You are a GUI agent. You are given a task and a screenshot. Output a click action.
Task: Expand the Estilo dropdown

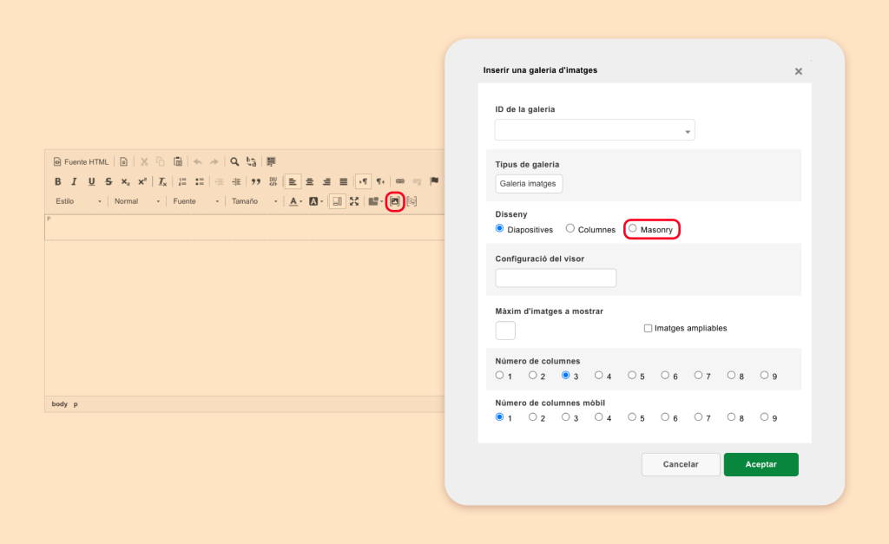[x=78, y=201]
